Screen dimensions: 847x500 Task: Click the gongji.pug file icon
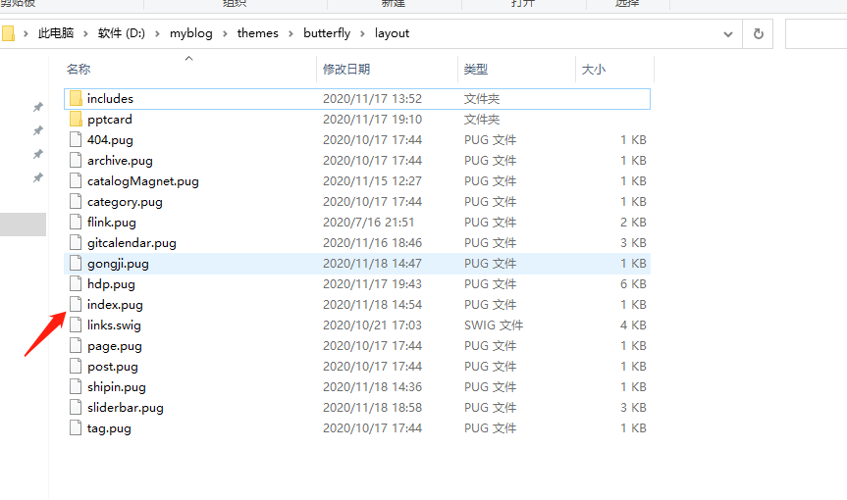(76, 263)
